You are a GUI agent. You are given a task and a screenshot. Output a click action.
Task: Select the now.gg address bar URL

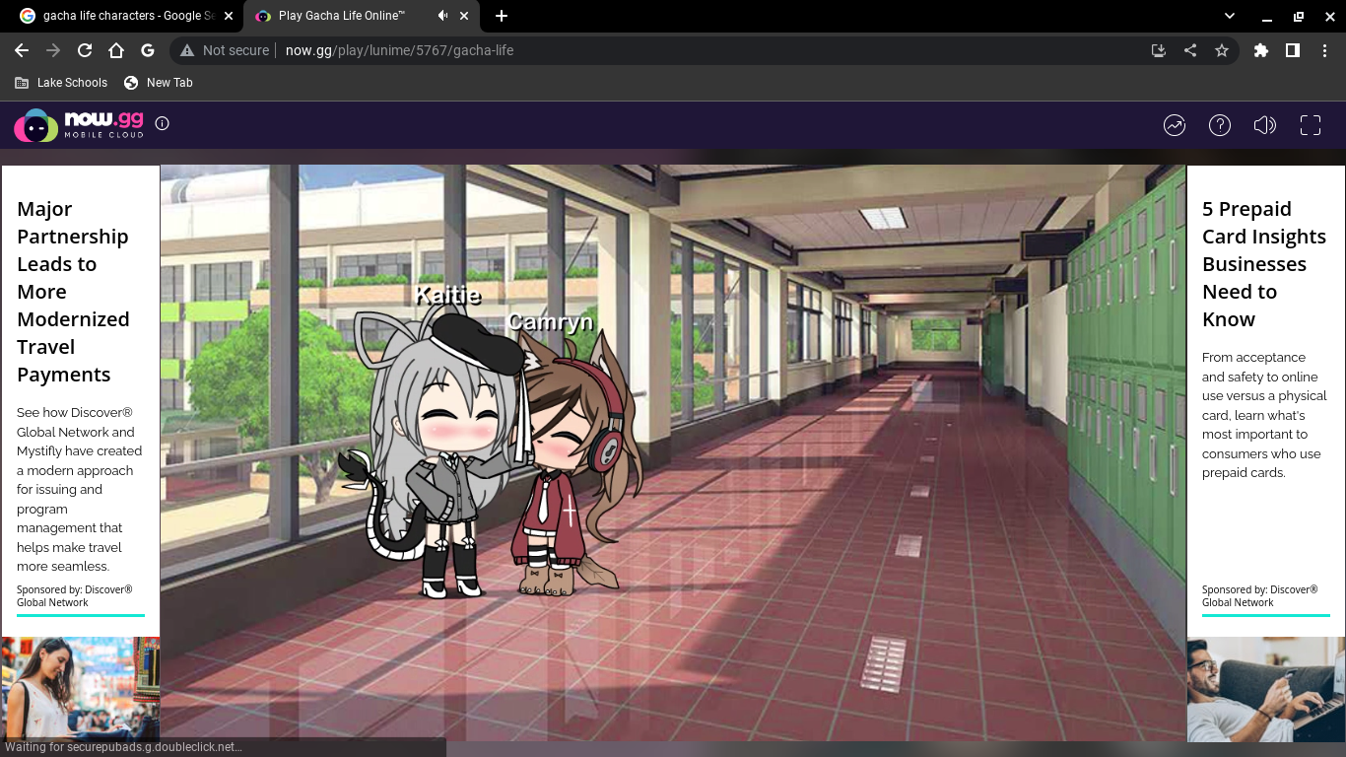click(399, 50)
